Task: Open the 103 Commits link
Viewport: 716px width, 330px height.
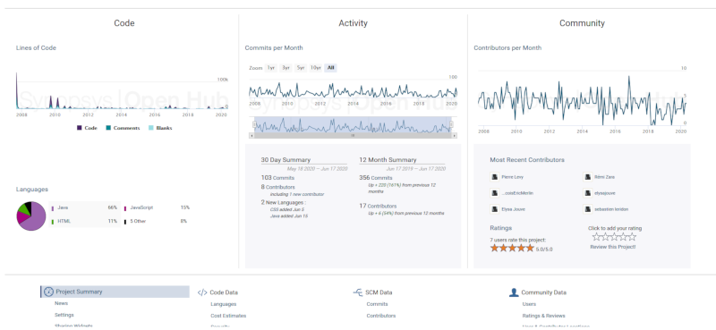Action: coord(277,178)
